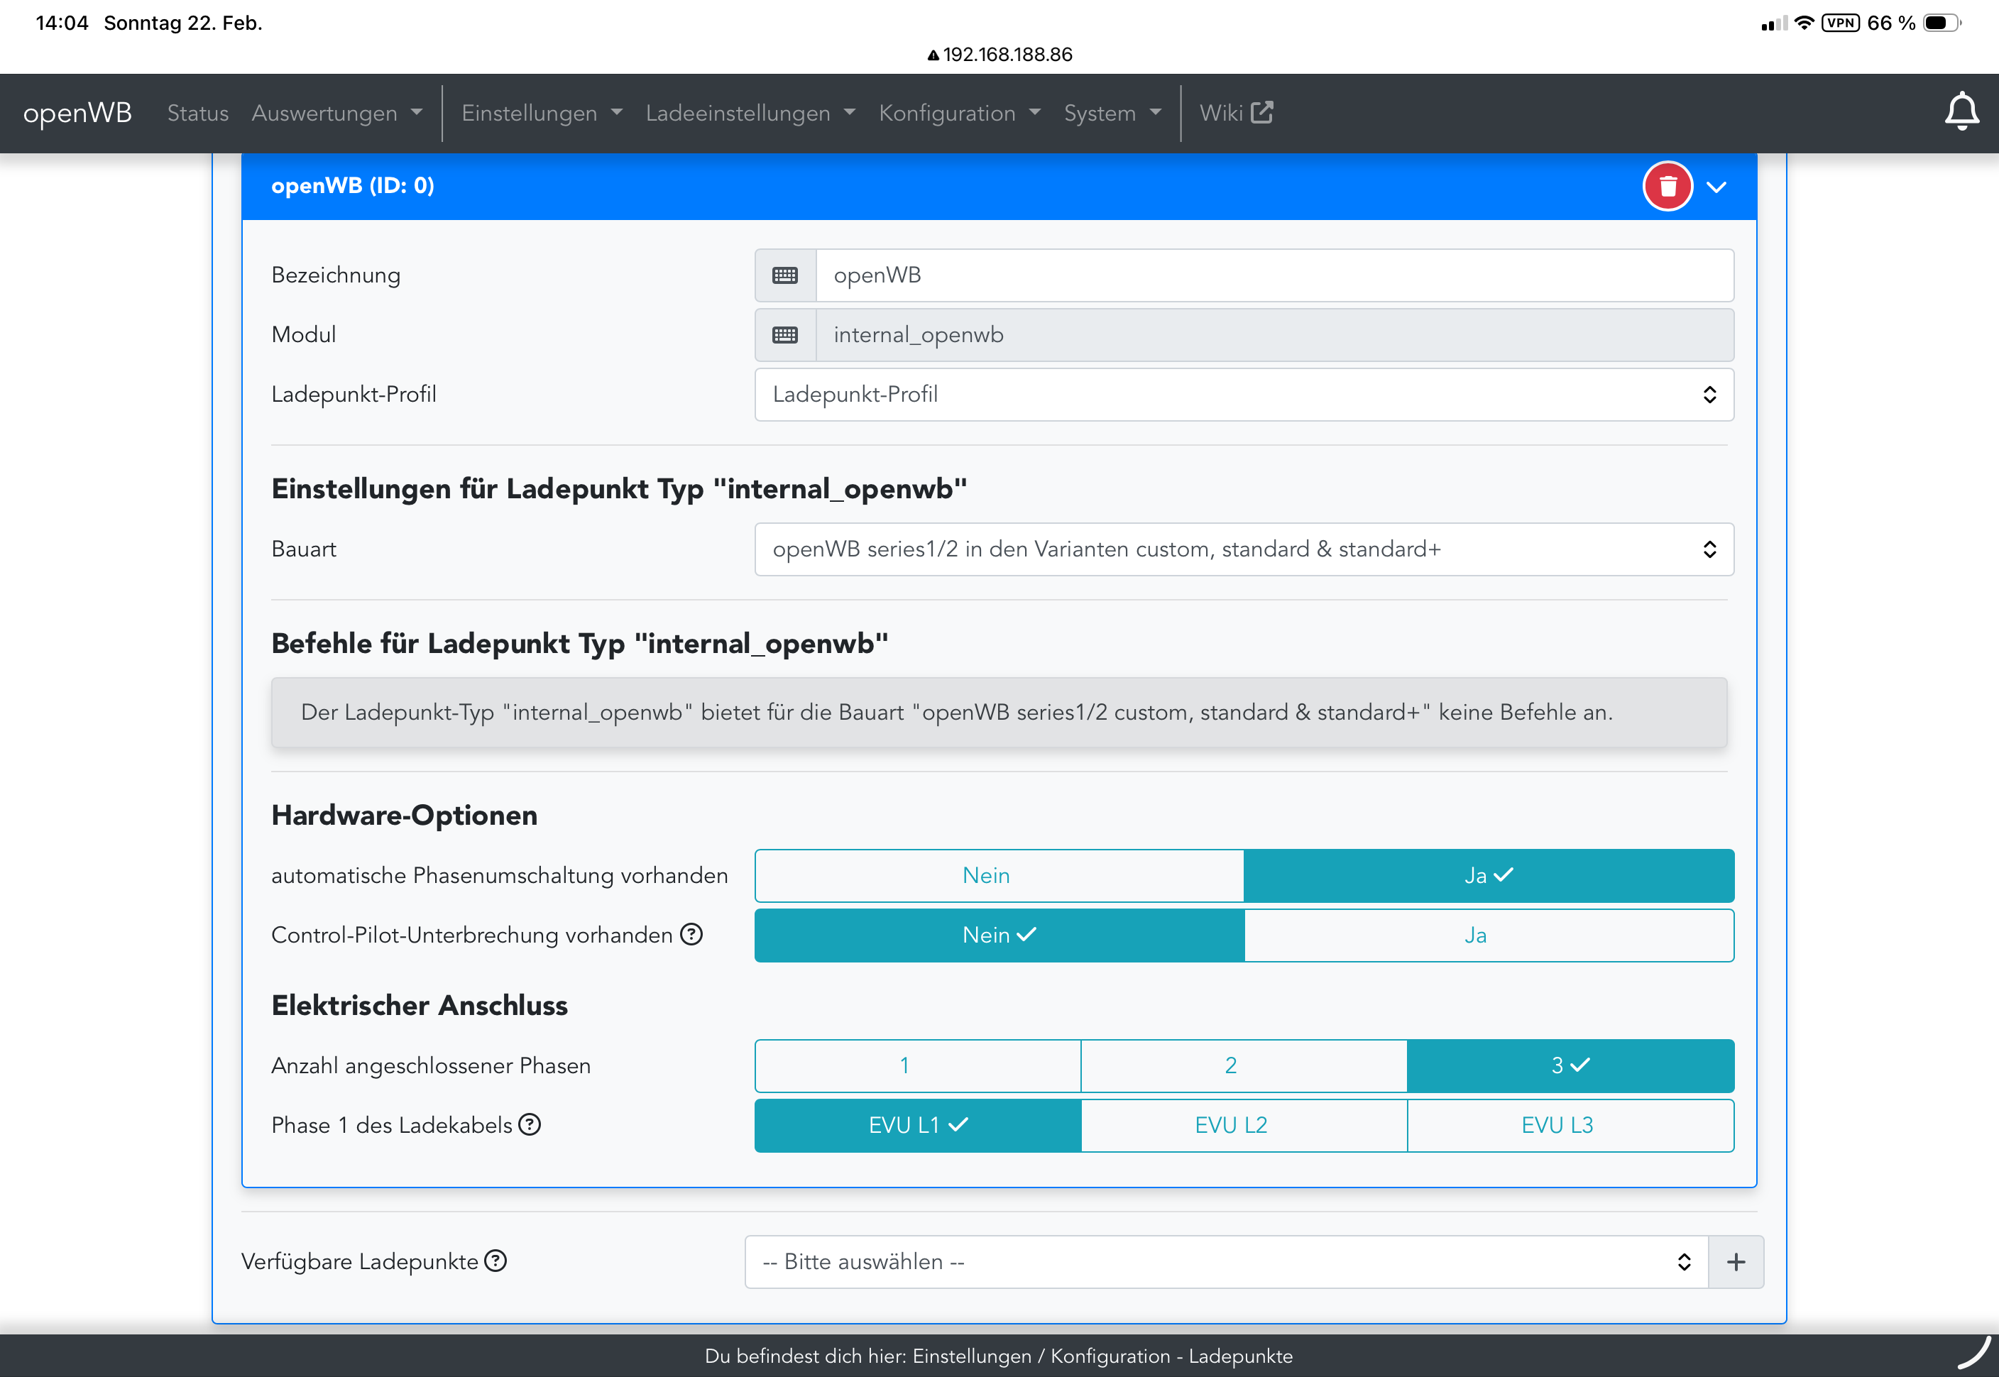Click the plus button to add Ladepunkt
Viewport: 1999px width, 1377px height.
1735,1261
